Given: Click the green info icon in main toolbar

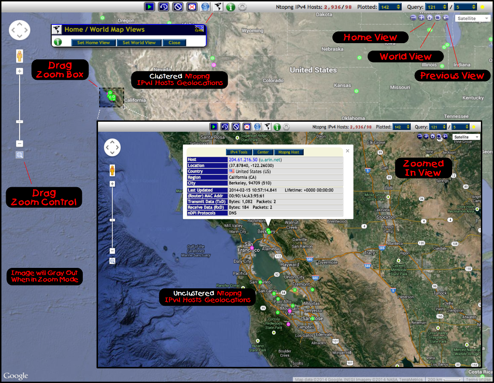Looking at the screenshot, I should pos(230,7).
